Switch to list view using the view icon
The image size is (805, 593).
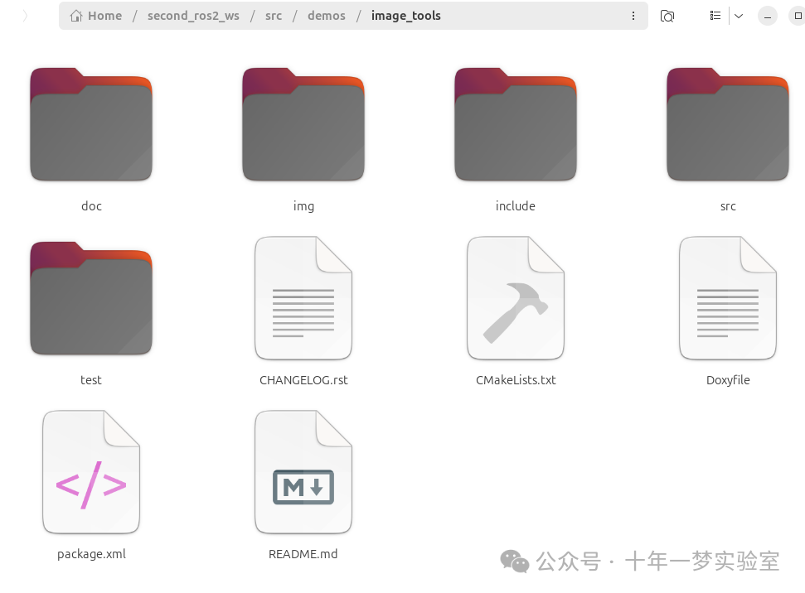715,16
